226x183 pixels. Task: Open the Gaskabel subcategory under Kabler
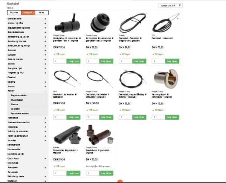[15, 109]
